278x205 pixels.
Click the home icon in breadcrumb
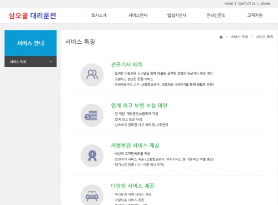pos(221,37)
